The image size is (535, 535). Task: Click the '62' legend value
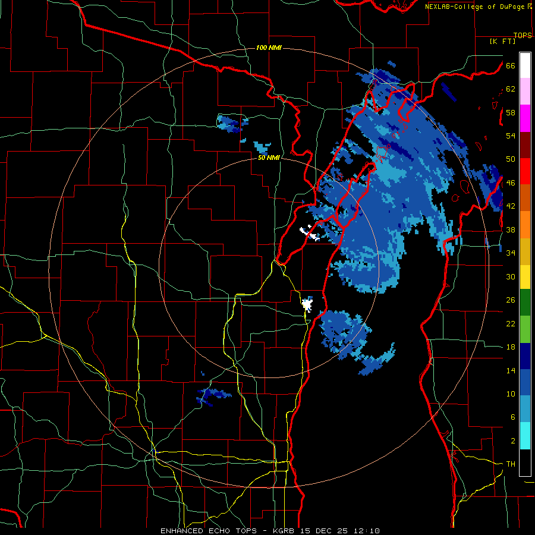point(511,89)
